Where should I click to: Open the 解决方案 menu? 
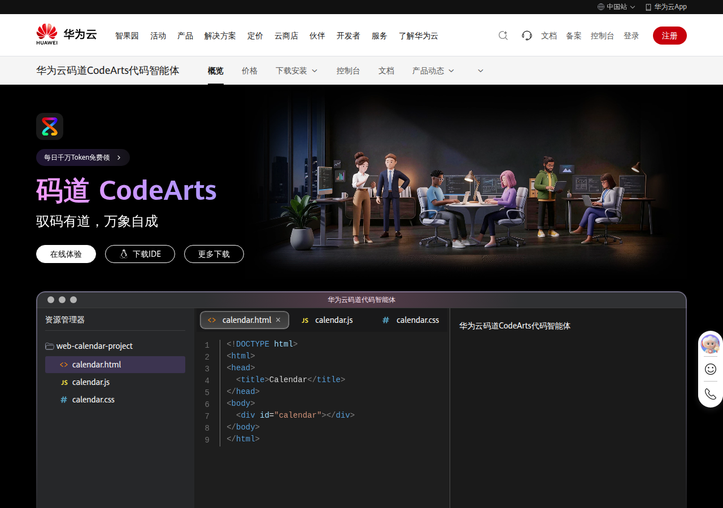[220, 36]
